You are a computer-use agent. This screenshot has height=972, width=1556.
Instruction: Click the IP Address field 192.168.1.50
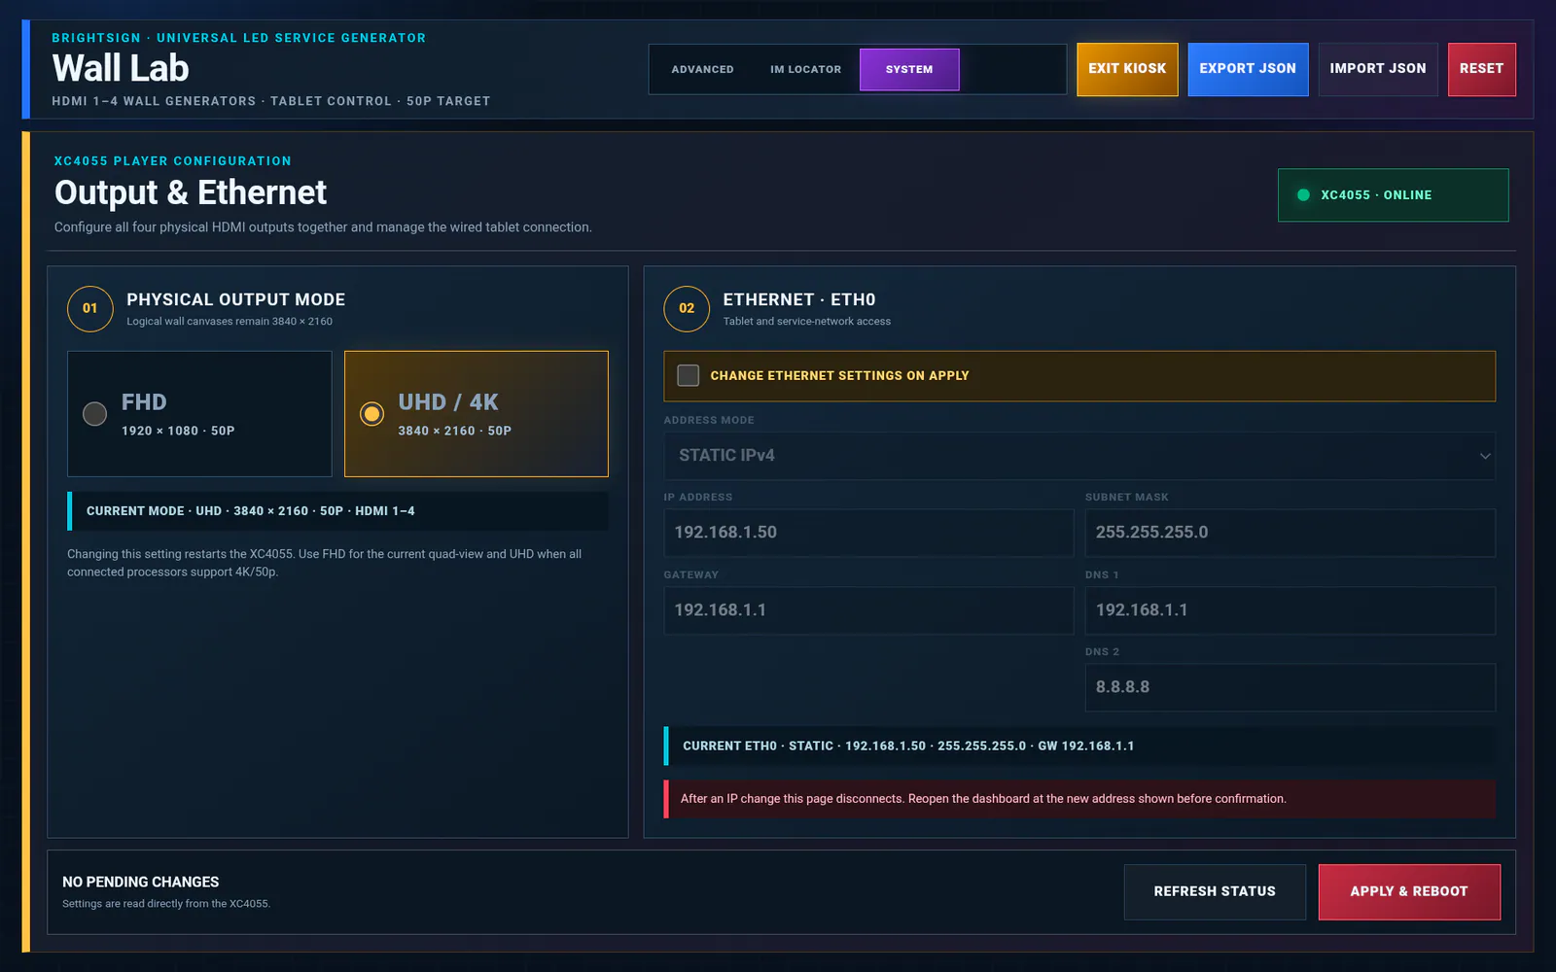(x=868, y=533)
